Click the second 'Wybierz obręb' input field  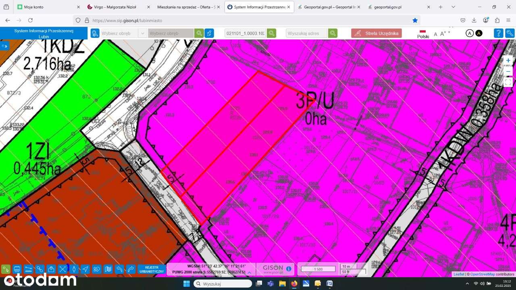[x=171, y=33]
